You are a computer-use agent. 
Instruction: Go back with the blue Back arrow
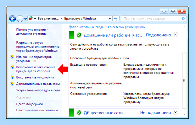pos(13,19)
